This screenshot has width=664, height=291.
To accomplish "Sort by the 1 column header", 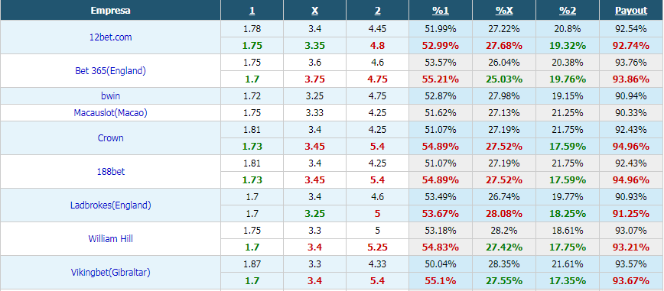I will tap(252, 11).
